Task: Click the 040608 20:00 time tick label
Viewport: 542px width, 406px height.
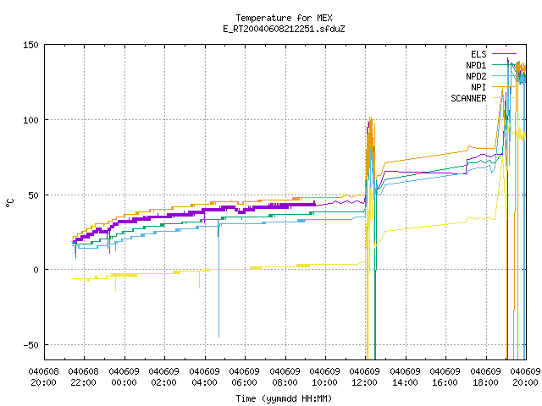Action: point(43,377)
